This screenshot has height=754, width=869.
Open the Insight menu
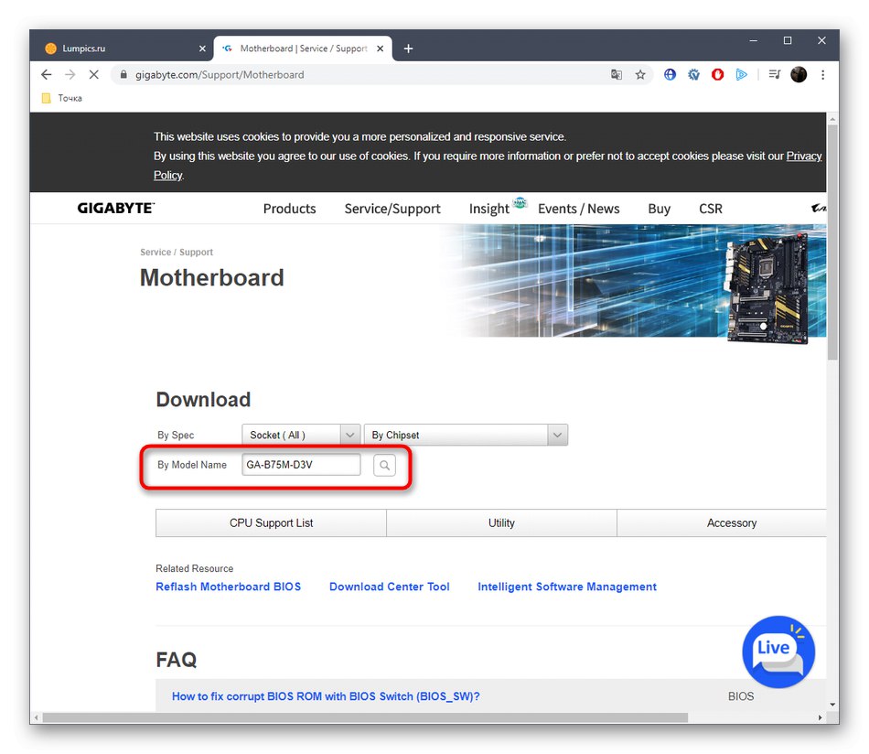tap(488, 209)
